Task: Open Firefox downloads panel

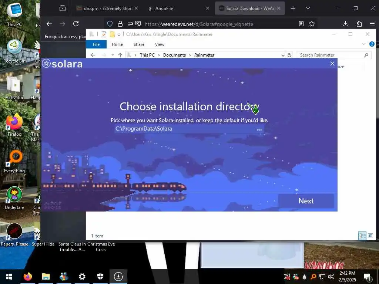Action: pos(346,24)
